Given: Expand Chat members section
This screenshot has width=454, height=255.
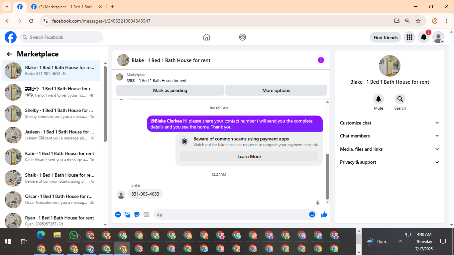Looking at the screenshot, I should (x=390, y=136).
